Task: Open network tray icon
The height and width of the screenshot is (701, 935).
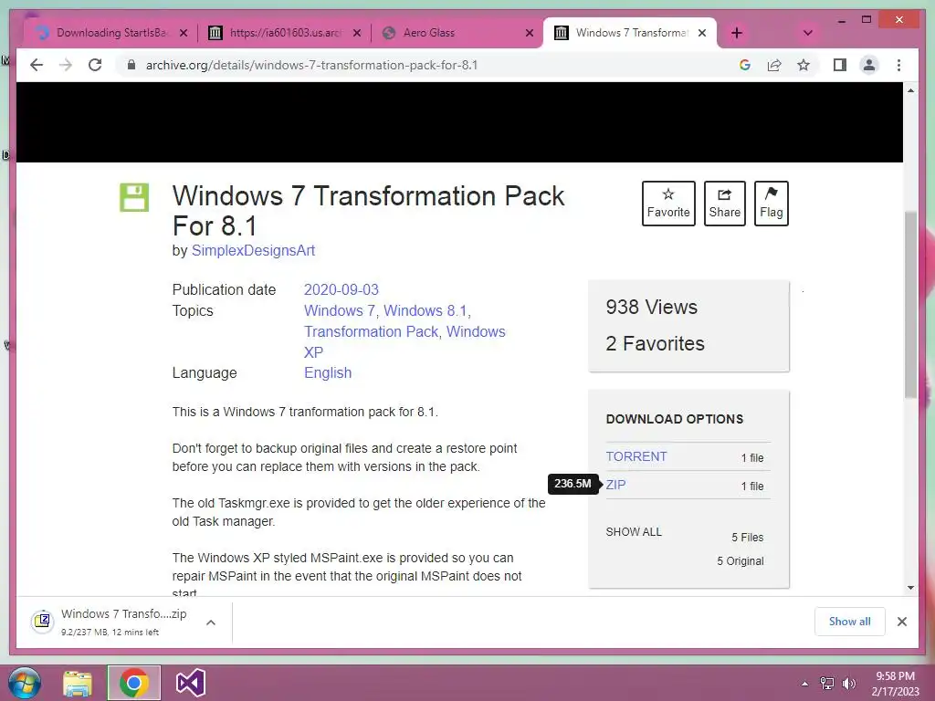Action: pos(827,684)
